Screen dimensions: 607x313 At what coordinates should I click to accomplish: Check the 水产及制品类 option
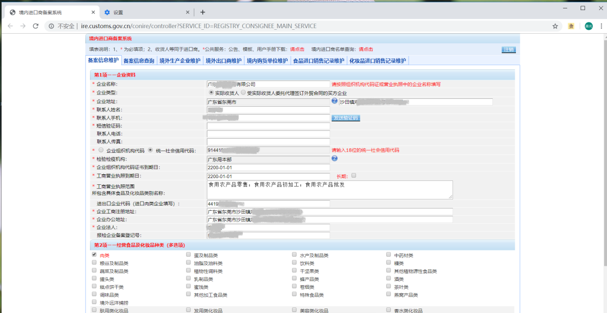295,255
